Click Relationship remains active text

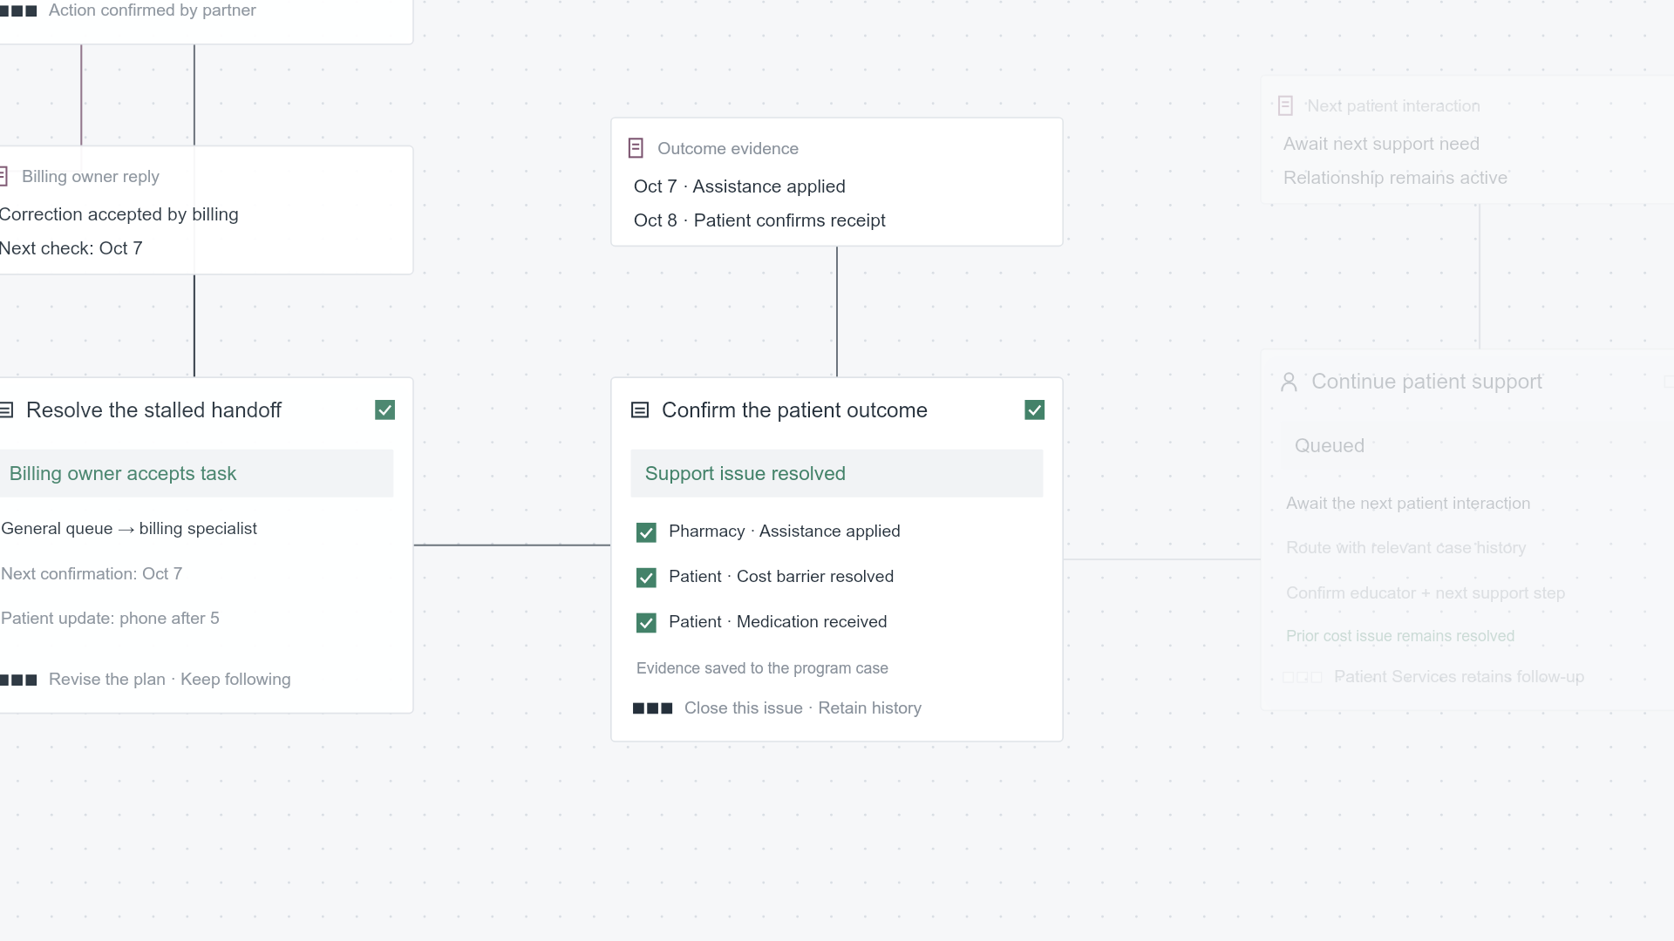[x=1395, y=178]
